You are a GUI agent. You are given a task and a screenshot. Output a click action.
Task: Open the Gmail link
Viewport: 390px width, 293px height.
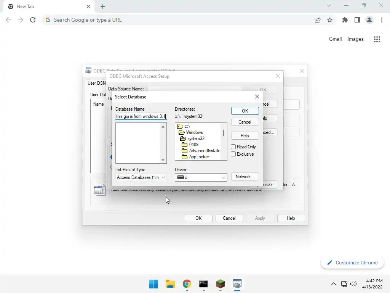(x=335, y=39)
